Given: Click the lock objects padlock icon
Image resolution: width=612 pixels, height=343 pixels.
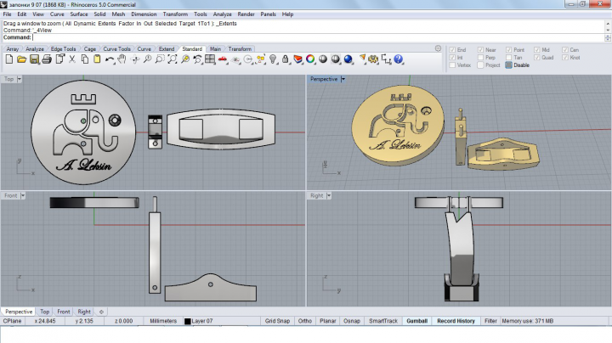Looking at the screenshot, I should click(x=286, y=59).
